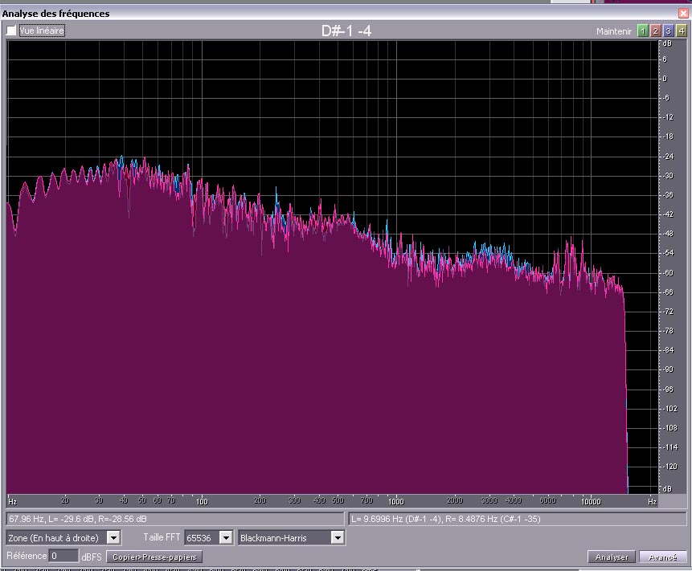Screen dimensions: 692x571
Task: Click the 67.96 Hz cursor status readout
Action: [x=174, y=519]
